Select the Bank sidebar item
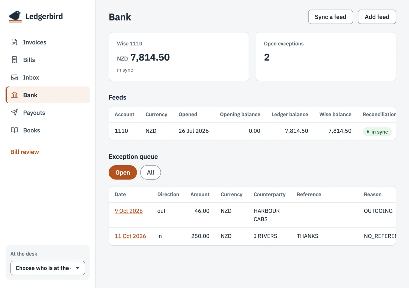Viewport: 409px width, 288px height. click(x=48, y=95)
